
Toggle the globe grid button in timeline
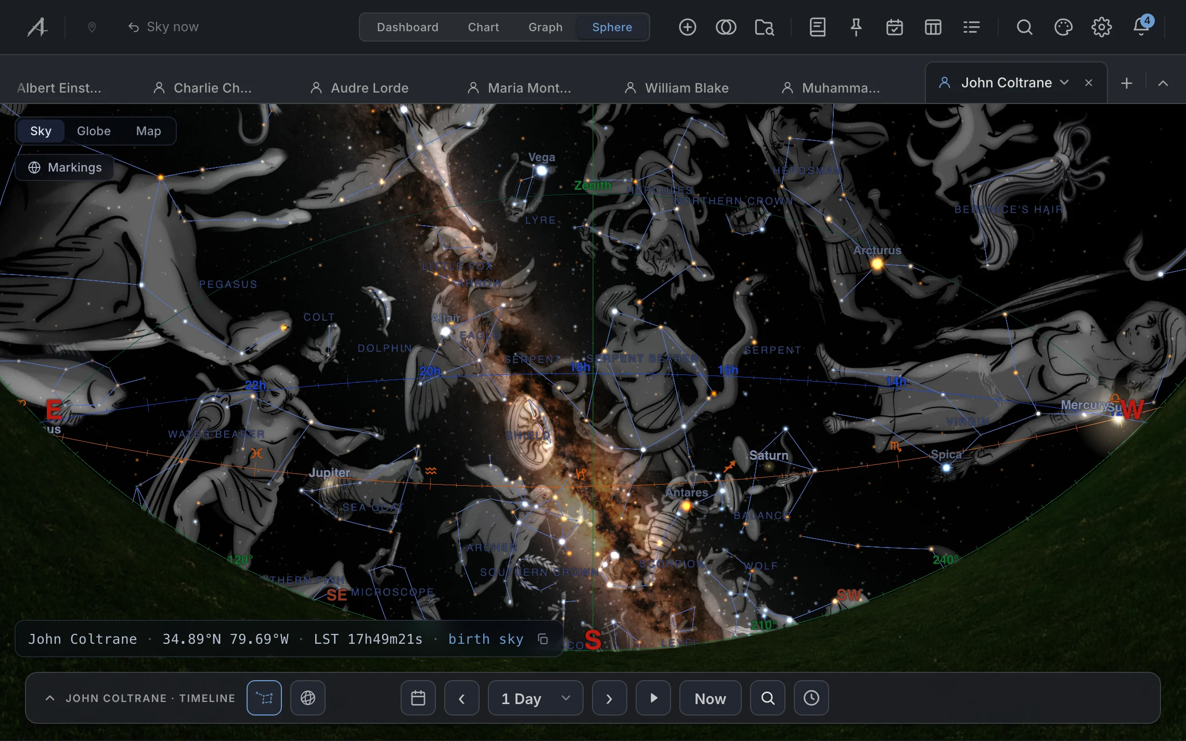pos(308,698)
